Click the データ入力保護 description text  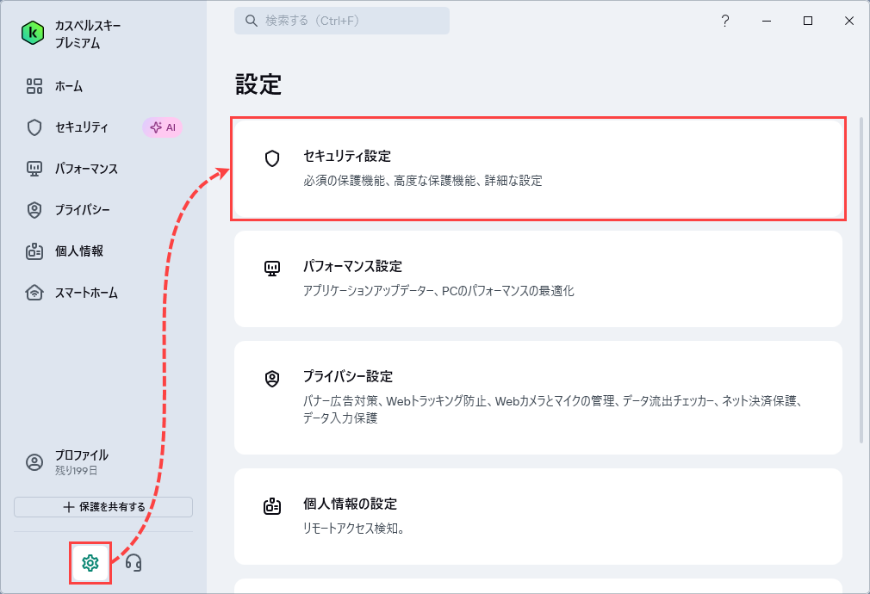coord(340,418)
